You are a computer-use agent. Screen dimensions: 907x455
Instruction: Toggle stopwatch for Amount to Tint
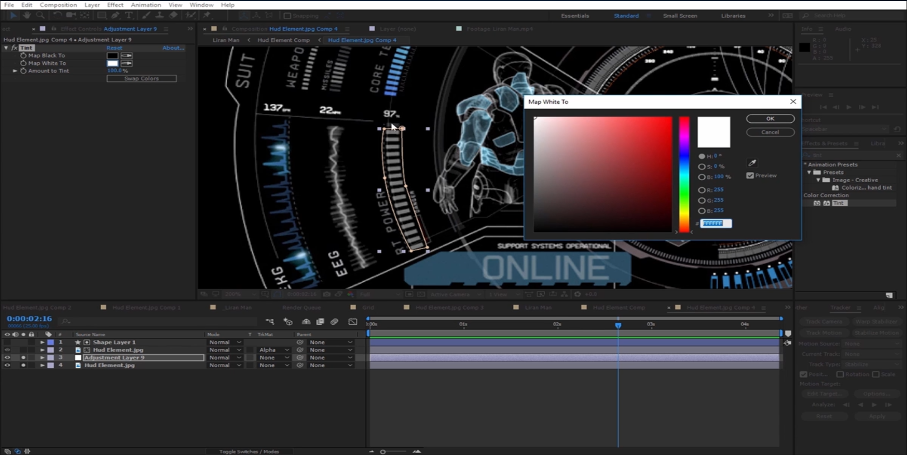[23, 71]
